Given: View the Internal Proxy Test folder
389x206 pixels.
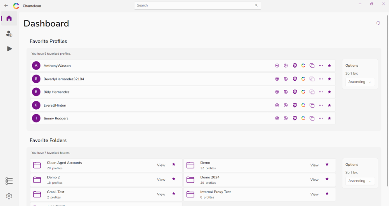Looking at the screenshot, I should pos(314,194).
